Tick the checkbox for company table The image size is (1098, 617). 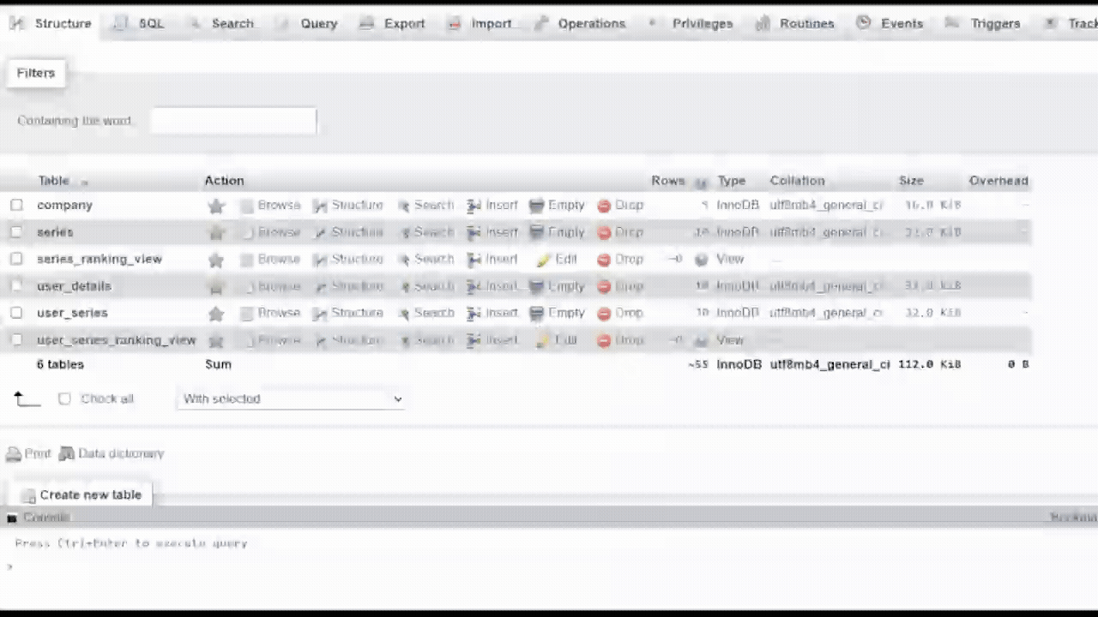16,206
